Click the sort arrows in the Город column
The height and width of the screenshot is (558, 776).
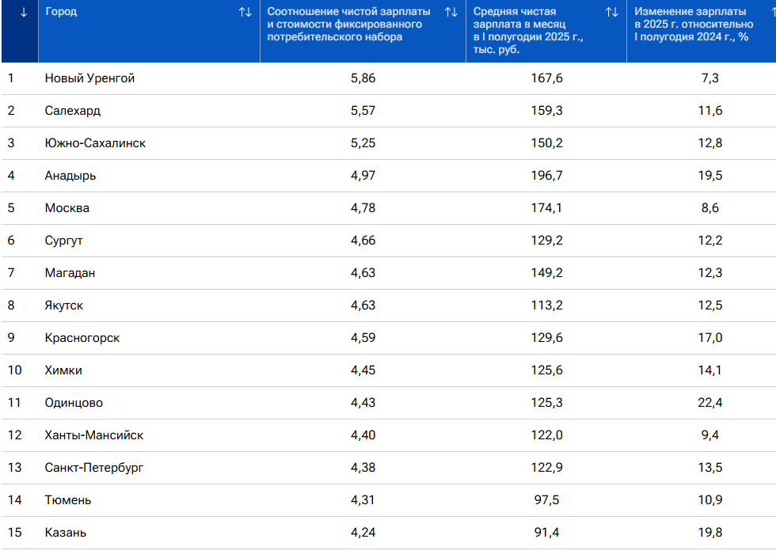(245, 13)
